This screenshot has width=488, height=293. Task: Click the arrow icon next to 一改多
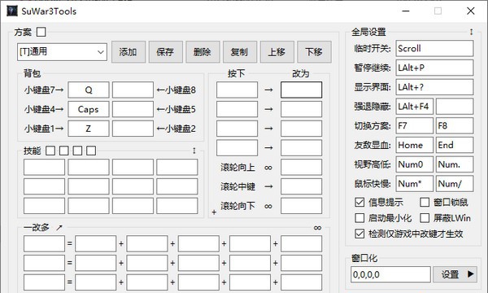click(x=59, y=228)
